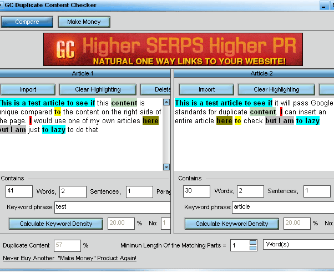This screenshot has height=273, width=334.
Task: Click scroll up arrow in Article 1
Action: [x=166, y=102]
